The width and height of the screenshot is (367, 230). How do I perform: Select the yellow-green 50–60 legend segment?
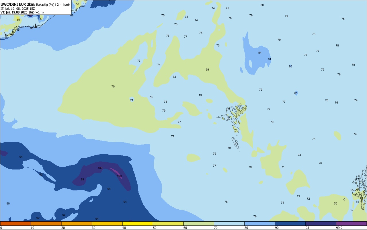click(x=168, y=223)
